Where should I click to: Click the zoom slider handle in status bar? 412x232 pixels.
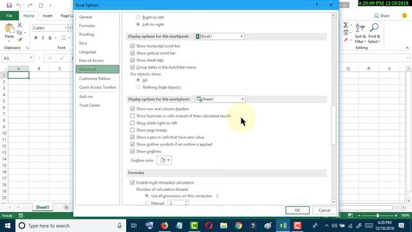pos(378,215)
